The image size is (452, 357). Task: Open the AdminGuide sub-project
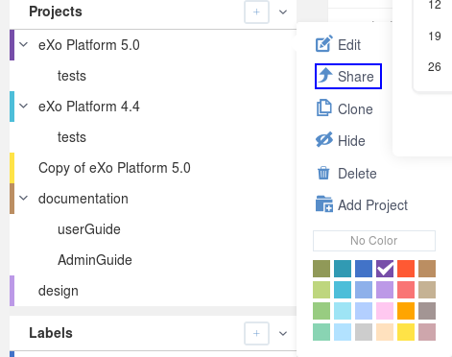[x=95, y=260]
